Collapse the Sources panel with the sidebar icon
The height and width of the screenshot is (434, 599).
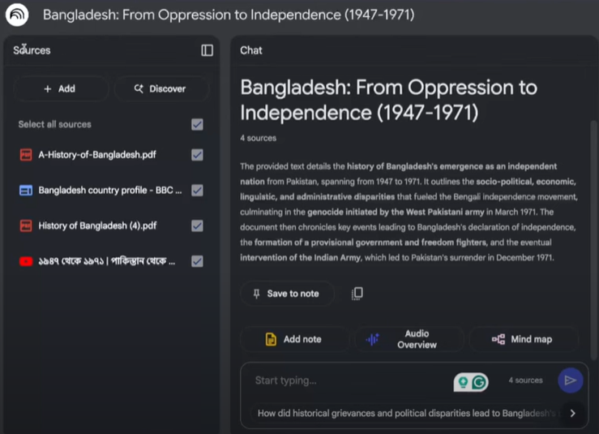point(207,50)
